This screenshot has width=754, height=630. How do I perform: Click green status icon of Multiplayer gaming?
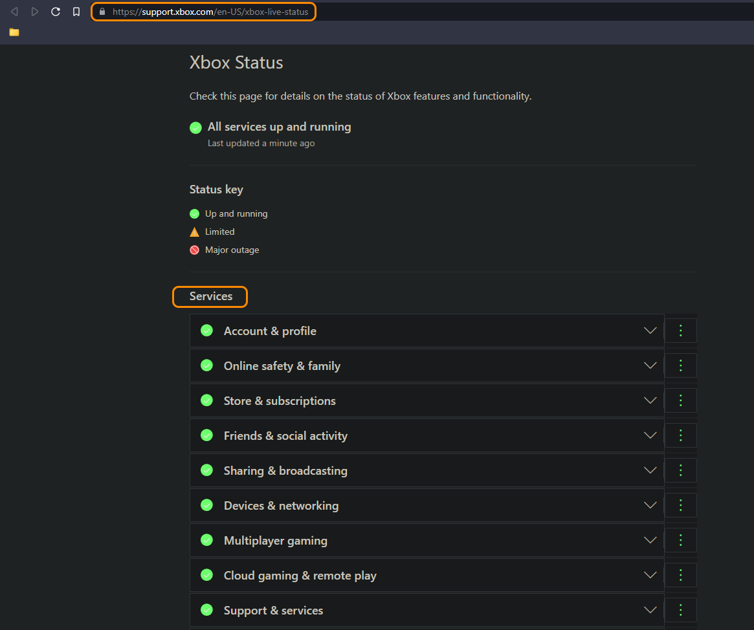pyautogui.click(x=206, y=539)
